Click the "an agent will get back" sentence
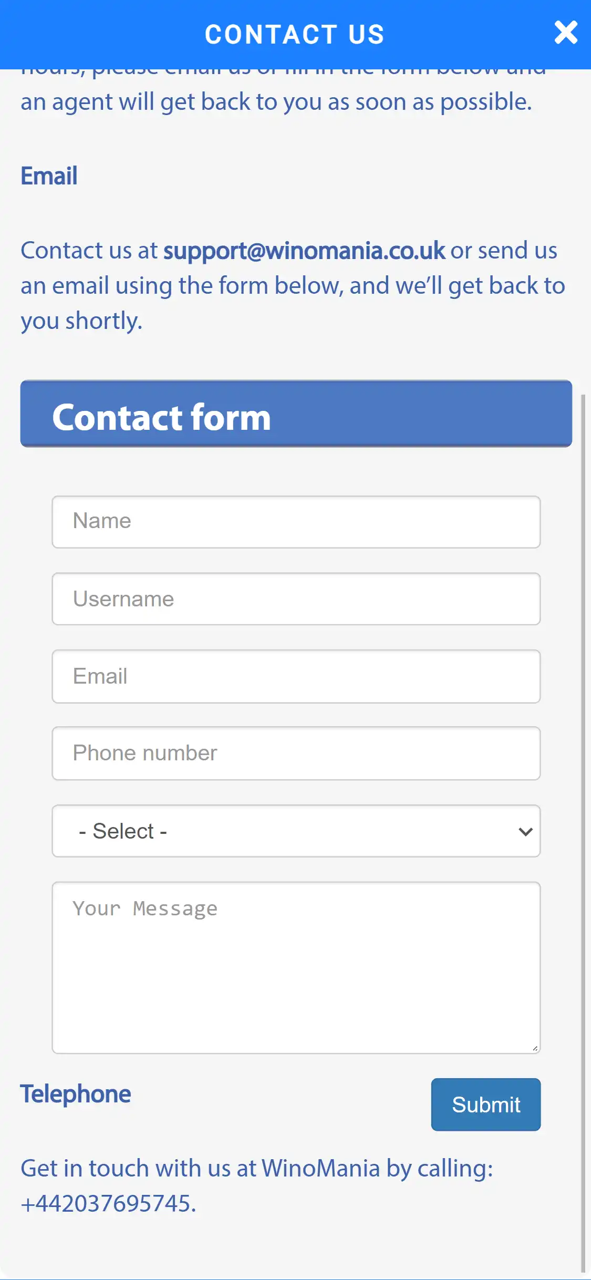591x1280 pixels. [276, 102]
